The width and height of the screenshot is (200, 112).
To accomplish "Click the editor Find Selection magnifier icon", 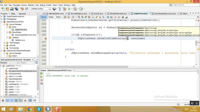I will point(79,17).
